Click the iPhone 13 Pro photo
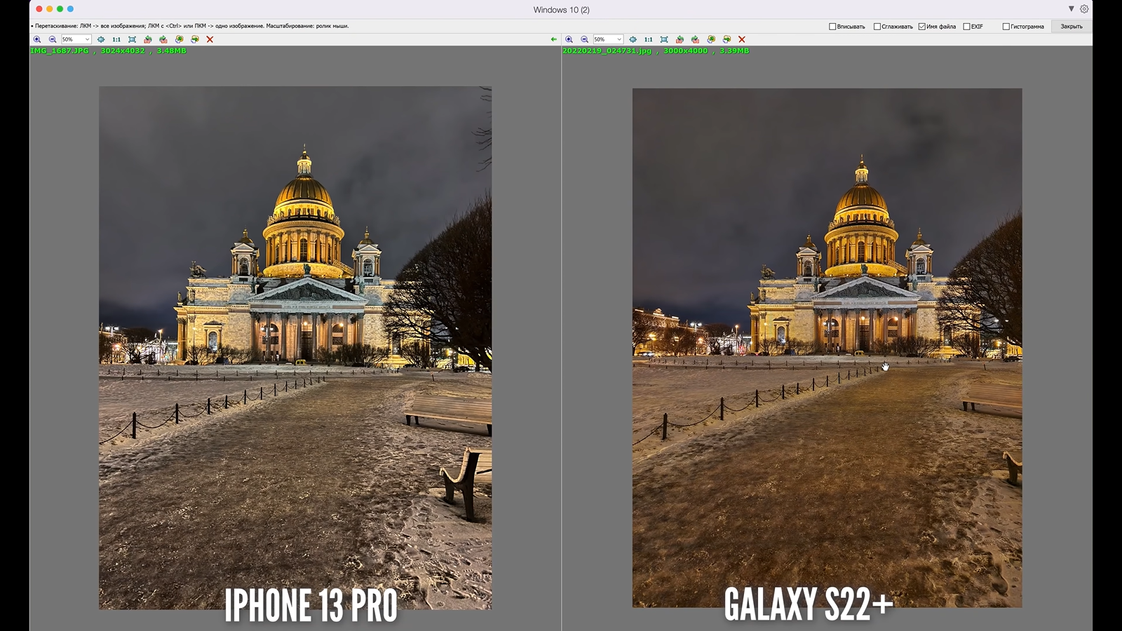1122x631 pixels. click(x=295, y=348)
